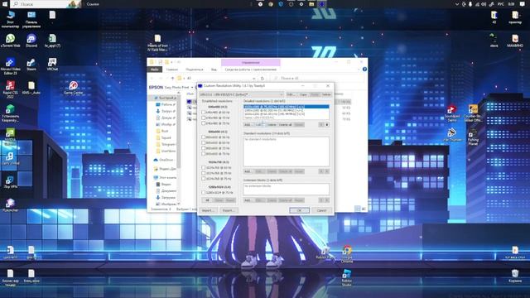Screen dimensions: 530x298
Task: Click Edit next to monitor dropdown
Action: coord(291,94)
